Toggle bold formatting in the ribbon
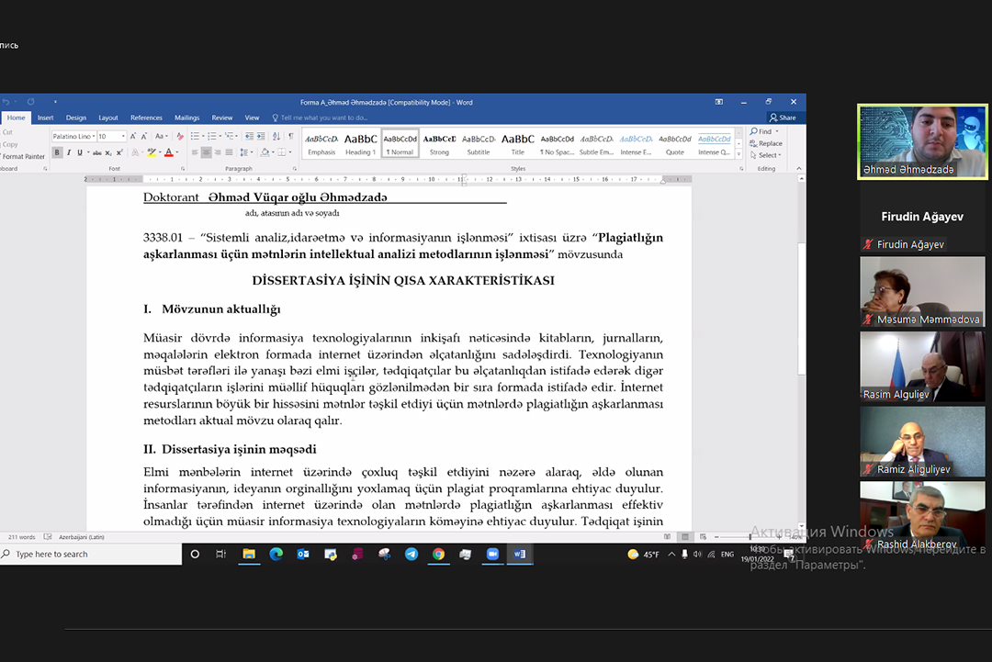Screen dimensions: 992x662 pos(56,152)
